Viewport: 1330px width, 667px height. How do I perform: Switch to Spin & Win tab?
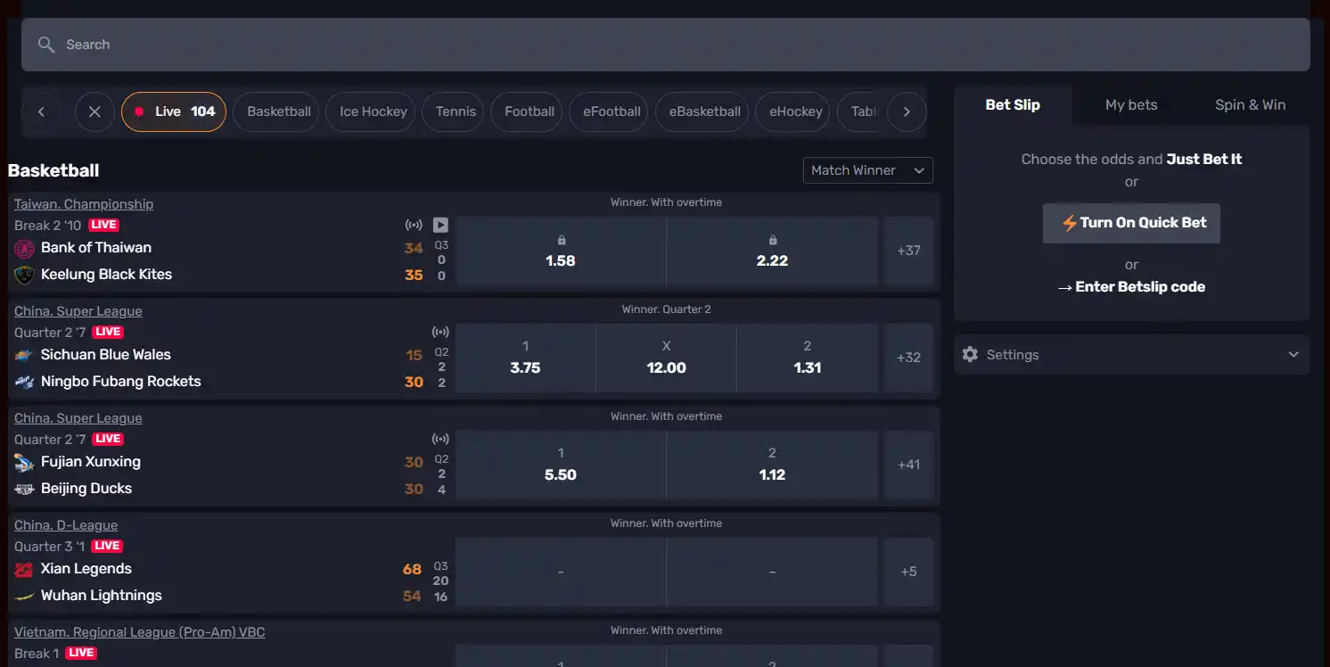pyautogui.click(x=1250, y=105)
